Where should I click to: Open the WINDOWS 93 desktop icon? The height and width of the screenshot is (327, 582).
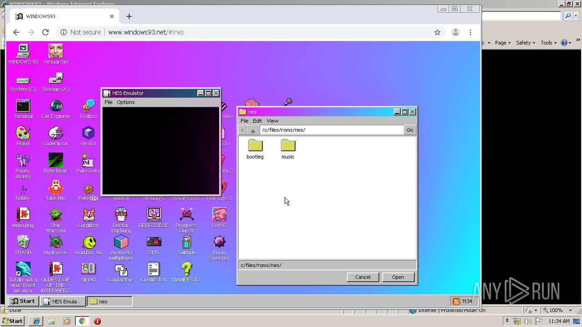[23, 54]
